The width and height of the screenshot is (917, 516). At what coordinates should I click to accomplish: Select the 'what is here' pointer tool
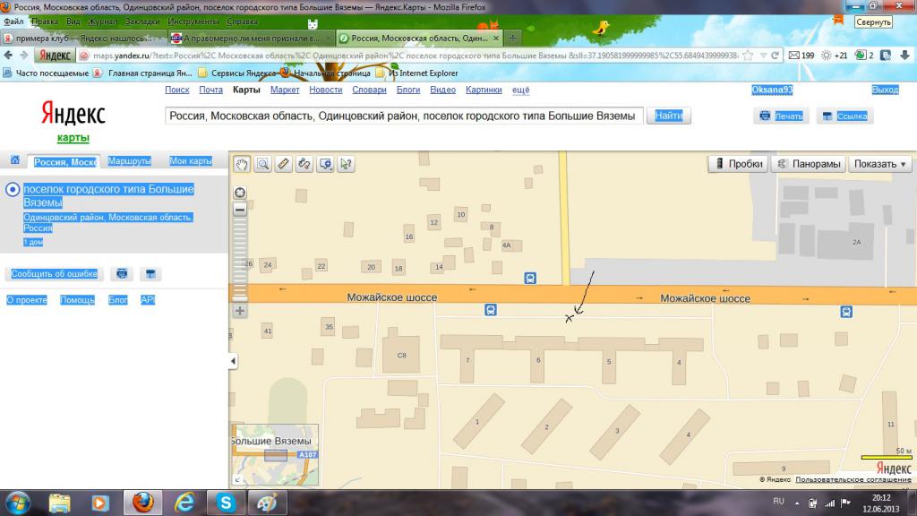click(346, 165)
